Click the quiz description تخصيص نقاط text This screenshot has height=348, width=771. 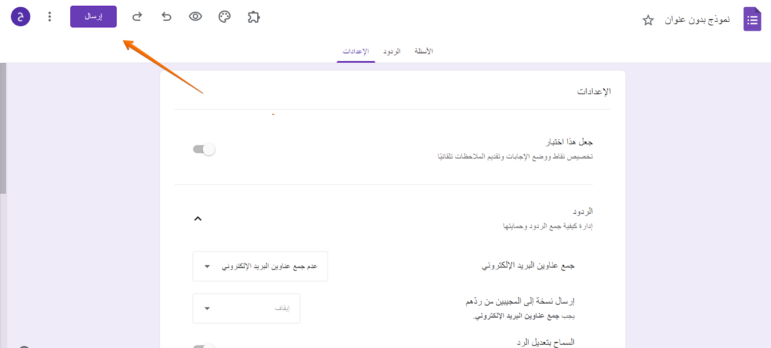[x=515, y=156]
